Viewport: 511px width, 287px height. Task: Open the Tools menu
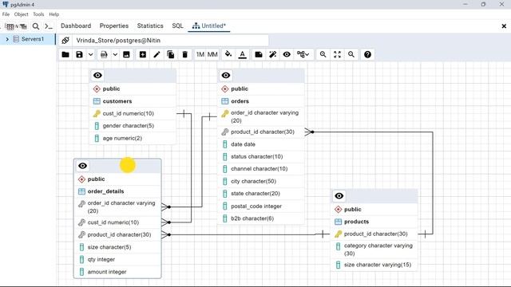(38, 14)
